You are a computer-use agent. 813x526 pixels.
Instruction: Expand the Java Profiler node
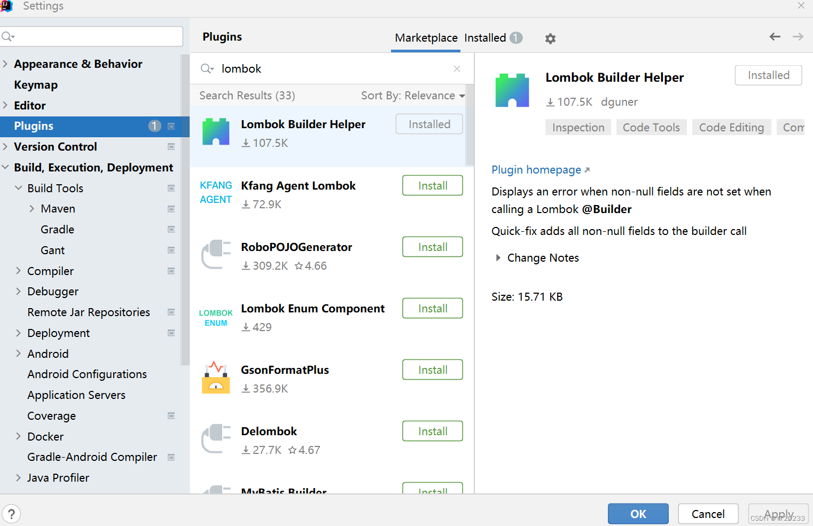point(19,478)
